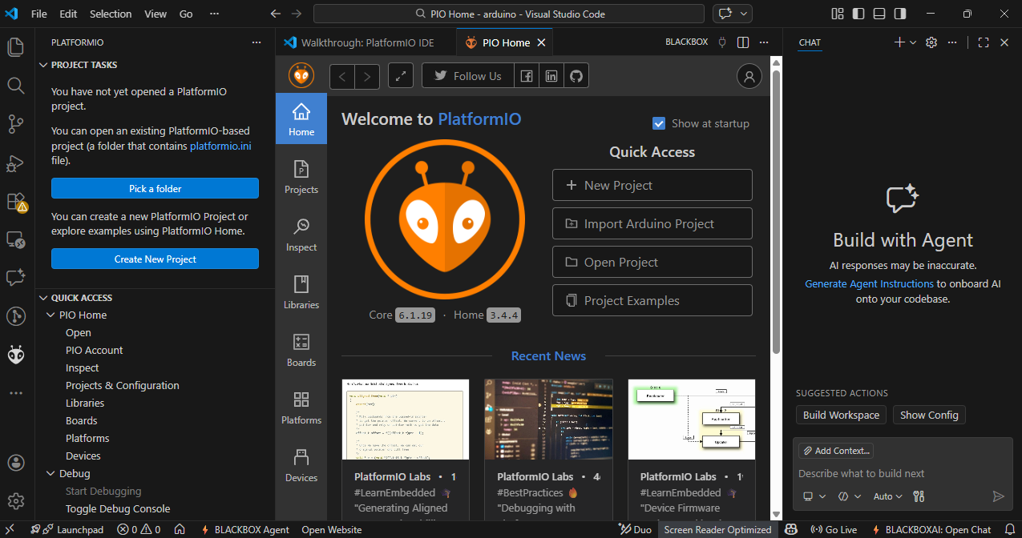Click the chat input describe field
This screenshot has width=1022, height=538.
[902, 473]
